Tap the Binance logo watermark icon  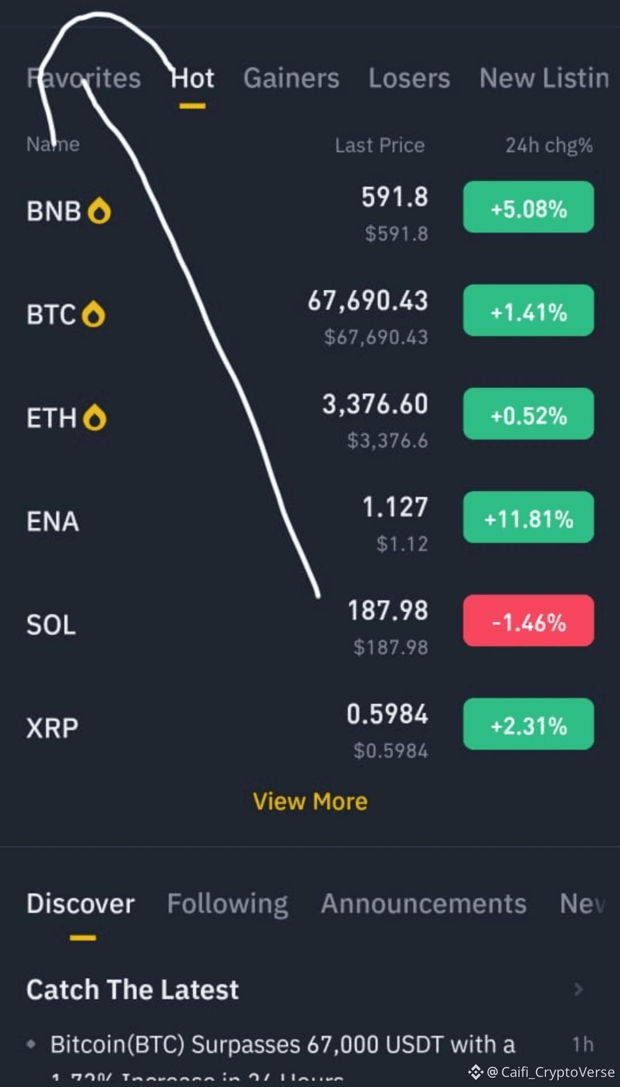pos(475,1072)
